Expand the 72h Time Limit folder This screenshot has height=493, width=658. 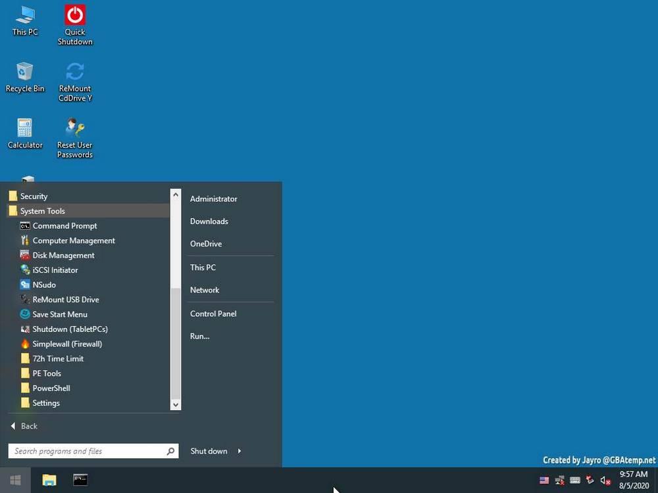tap(58, 359)
